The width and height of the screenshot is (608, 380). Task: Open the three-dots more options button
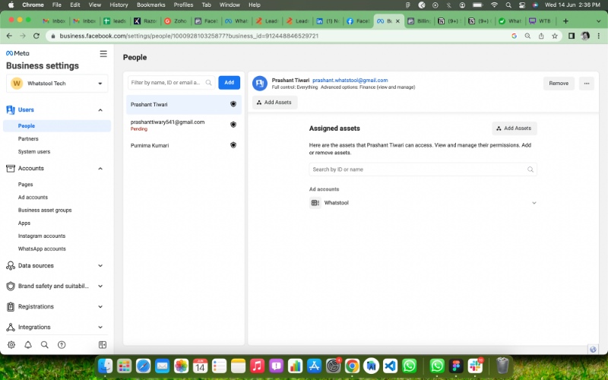click(x=586, y=84)
